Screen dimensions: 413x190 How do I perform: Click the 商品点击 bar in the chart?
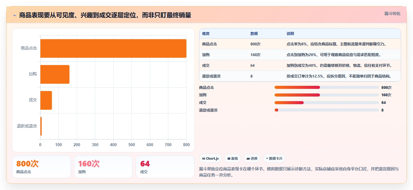(113, 48)
